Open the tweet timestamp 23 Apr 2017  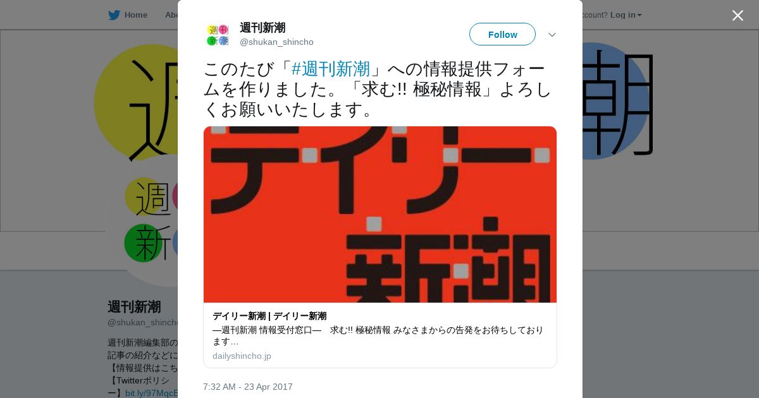tap(248, 387)
